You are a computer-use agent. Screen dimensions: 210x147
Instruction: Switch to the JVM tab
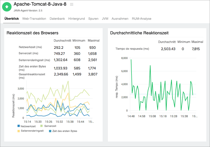pyautogui.click(x=105, y=19)
